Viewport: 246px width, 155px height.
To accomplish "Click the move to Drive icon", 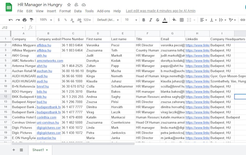I will pos(76,5).
